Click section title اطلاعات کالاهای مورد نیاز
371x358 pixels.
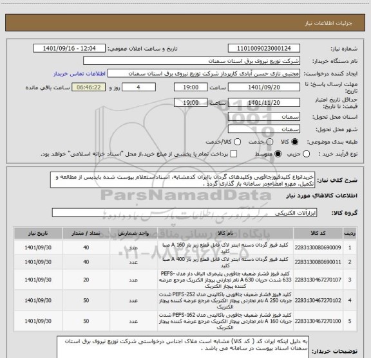[x=322, y=195]
